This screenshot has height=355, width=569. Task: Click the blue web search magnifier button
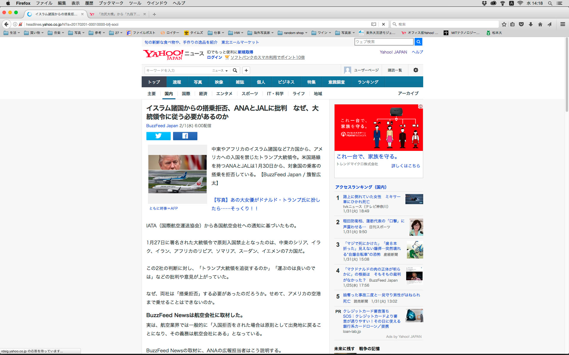pyautogui.click(x=418, y=42)
